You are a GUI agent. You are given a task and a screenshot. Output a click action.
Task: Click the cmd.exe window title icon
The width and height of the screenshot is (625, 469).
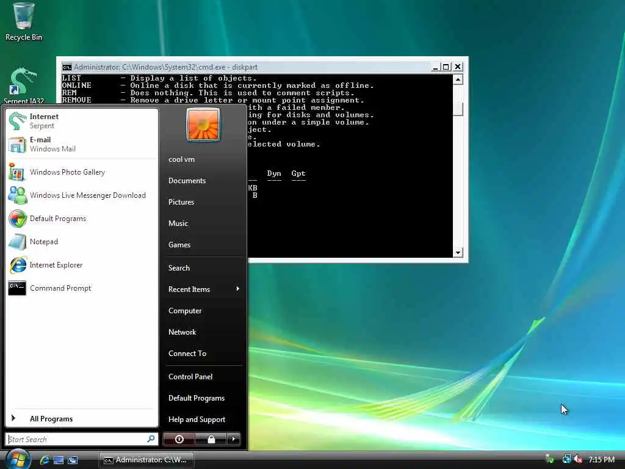(67, 67)
